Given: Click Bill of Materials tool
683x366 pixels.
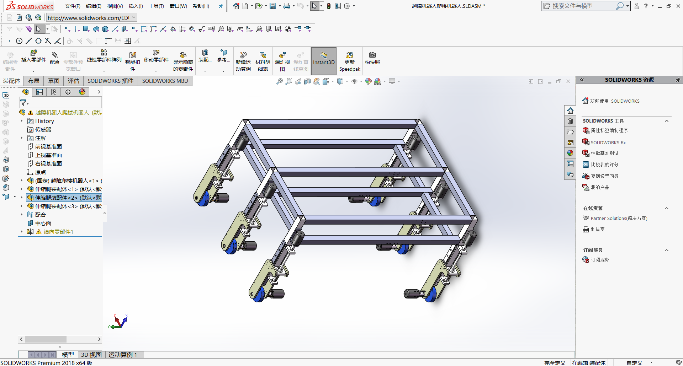Looking at the screenshot, I should tap(263, 61).
